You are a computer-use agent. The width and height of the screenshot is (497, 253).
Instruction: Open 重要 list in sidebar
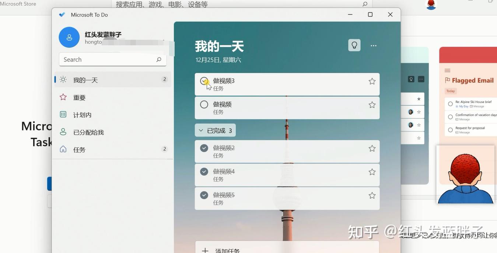pos(113,97)
